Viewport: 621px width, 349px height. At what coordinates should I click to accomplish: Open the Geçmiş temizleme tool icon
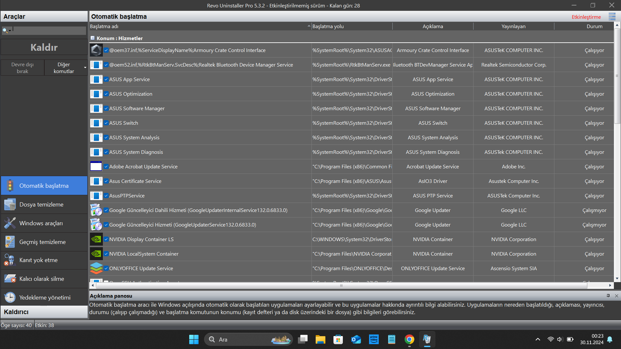click(x=10, y=242)
